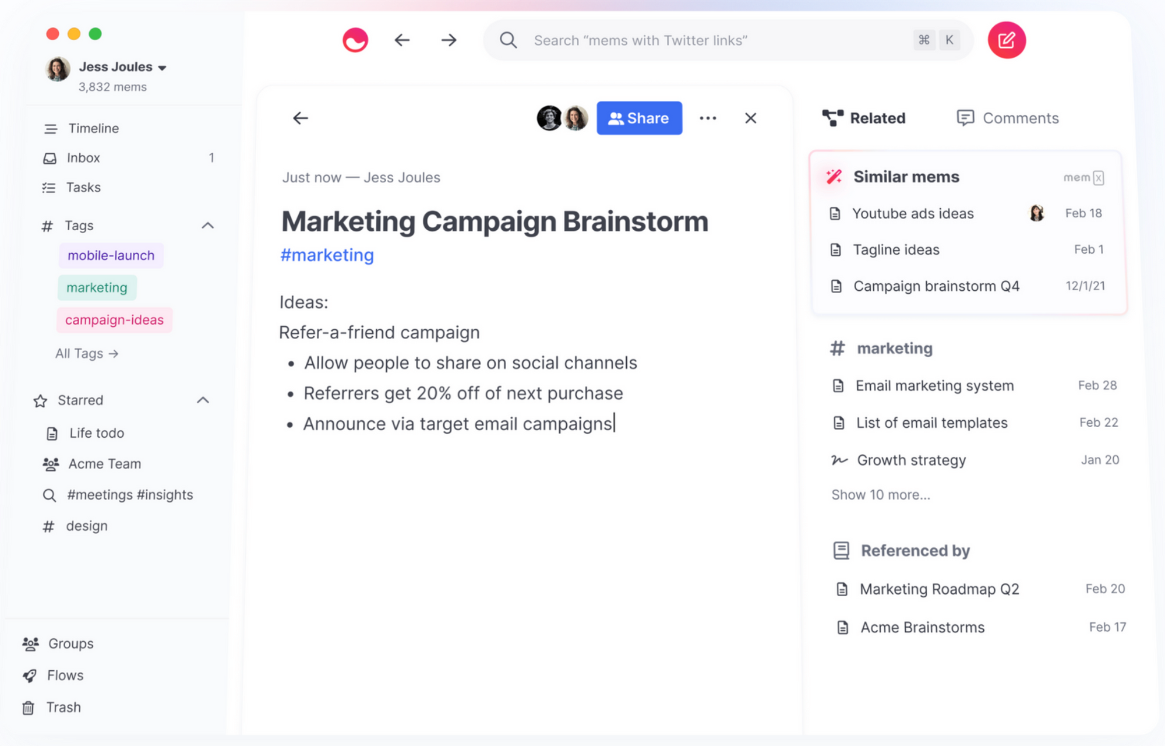
Task: Click the Starred star icon
Action: pyautogui.click(x=40, y=401)
